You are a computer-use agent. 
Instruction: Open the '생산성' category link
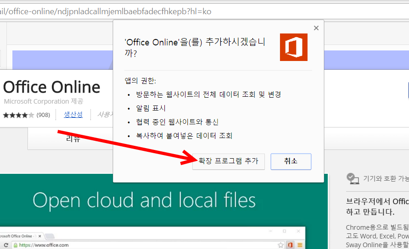click(73, 114)
